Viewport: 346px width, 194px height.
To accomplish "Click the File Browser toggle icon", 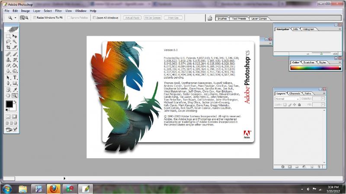I will [210, 18].
